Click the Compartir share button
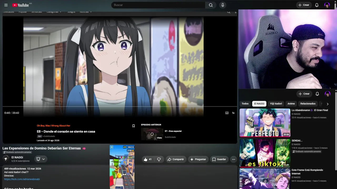Screen dimensions: 337x189 click(x=176, y=159)
